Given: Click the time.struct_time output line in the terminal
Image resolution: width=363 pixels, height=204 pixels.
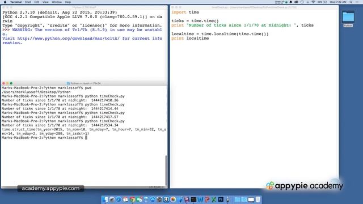Looking at the screenshot, I should (84, 131).
